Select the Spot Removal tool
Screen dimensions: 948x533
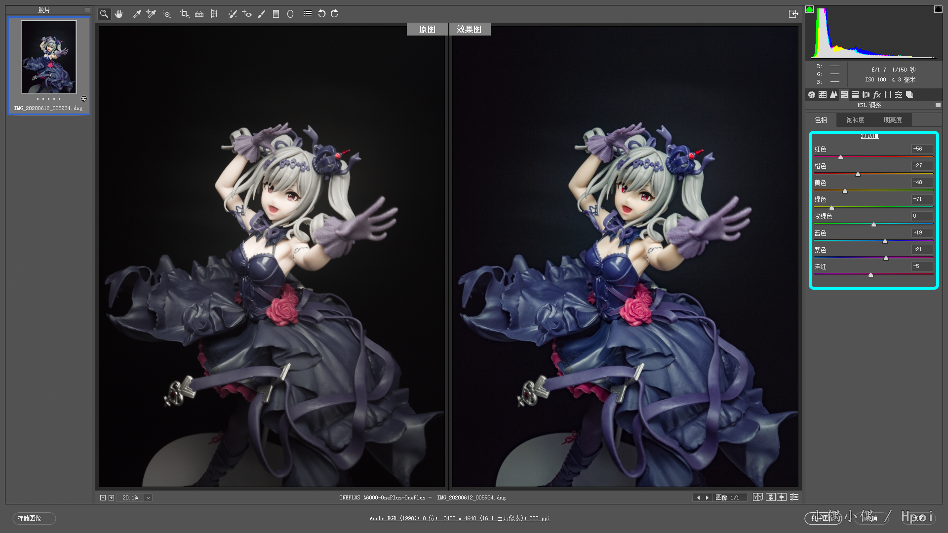232,14
